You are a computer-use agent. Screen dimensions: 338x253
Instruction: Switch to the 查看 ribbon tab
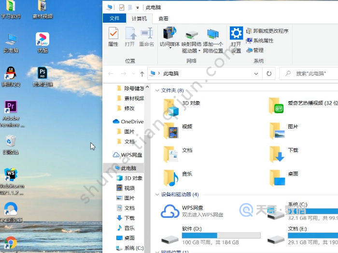coord(163,18)
